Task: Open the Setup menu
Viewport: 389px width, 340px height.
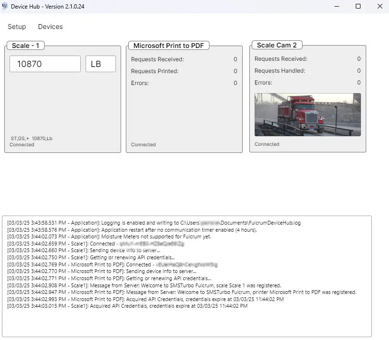Action: [17, 27]
